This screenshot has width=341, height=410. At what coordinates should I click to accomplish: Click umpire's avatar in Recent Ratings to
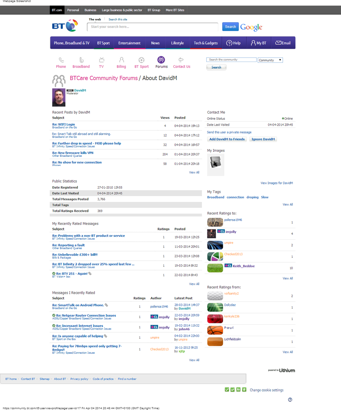(x=215, y=245)
